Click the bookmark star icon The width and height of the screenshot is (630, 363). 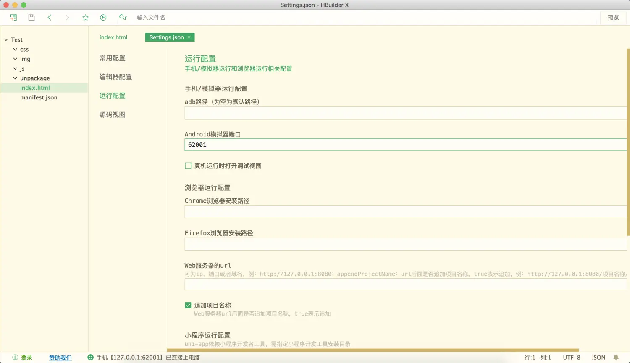tap(85, 17)
